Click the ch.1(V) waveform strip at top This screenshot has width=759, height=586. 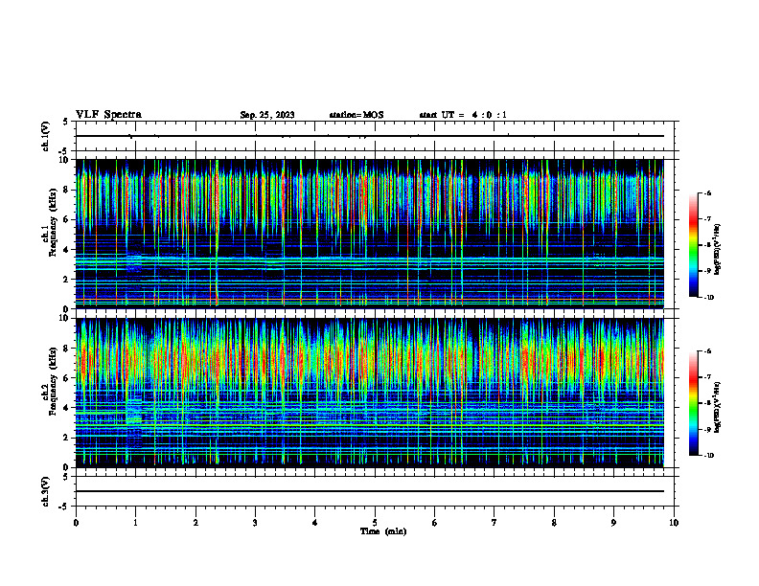click(375, 136)
